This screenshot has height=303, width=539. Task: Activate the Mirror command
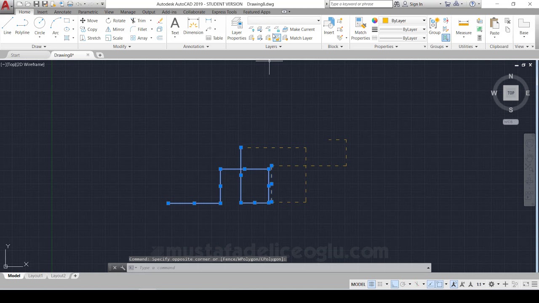pos(115,29)
